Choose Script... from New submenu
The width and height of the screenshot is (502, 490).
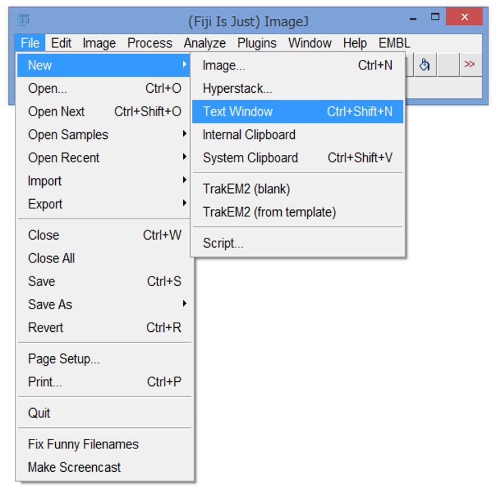[298, 243]
